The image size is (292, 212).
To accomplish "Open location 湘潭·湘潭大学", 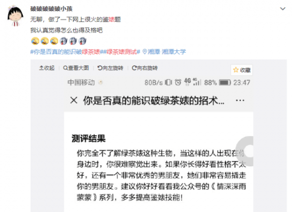I will (x=166, y=52).
